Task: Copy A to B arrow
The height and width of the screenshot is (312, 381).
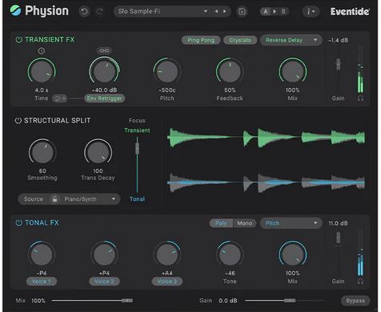Action: click(275, 11)
